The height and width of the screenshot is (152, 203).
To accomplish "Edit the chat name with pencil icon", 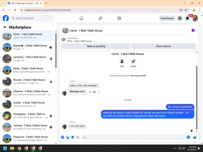I will click(134, 61).
